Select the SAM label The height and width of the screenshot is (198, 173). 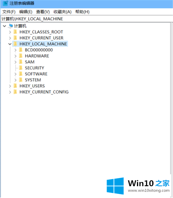30,62
